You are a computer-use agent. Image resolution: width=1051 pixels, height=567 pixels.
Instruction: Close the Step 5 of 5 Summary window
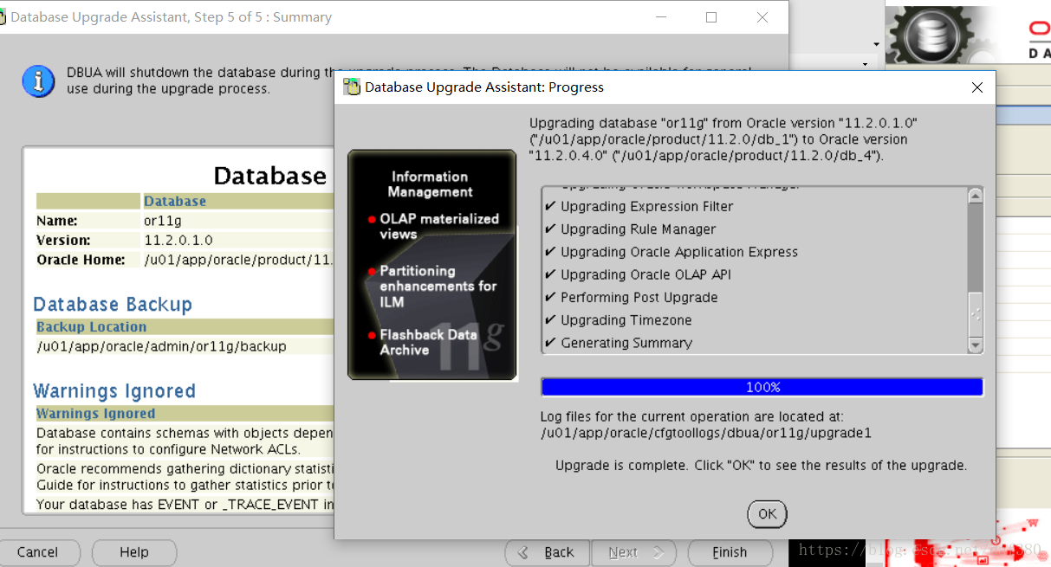click(762, 17)
